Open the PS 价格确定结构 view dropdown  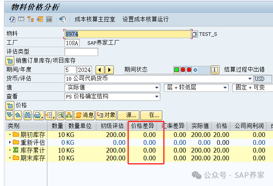tap(157, 97)
